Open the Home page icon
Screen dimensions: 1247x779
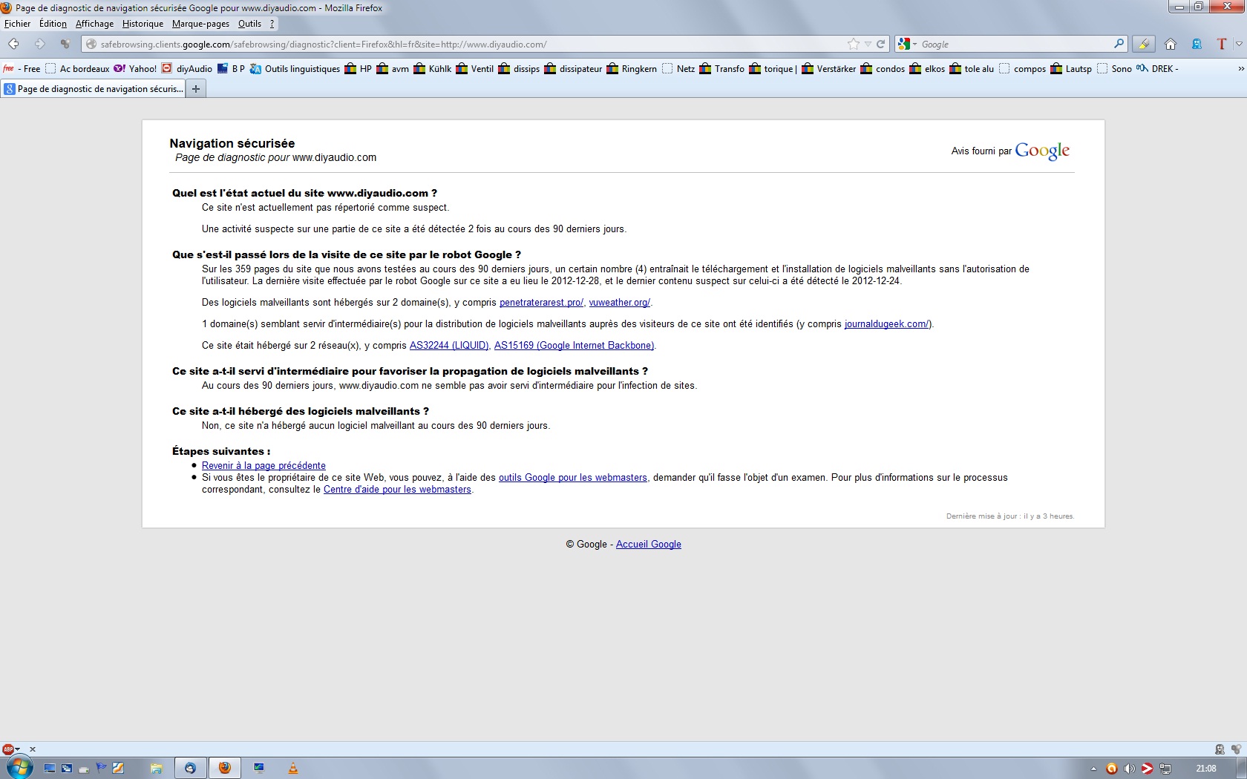click(1171, 44)
